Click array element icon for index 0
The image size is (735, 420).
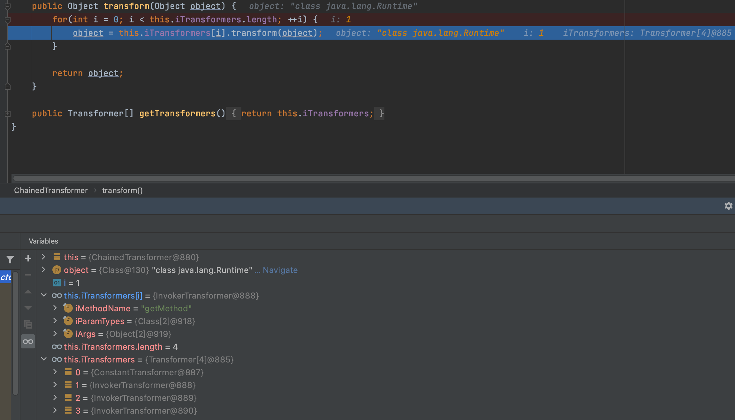click(68, 372)
